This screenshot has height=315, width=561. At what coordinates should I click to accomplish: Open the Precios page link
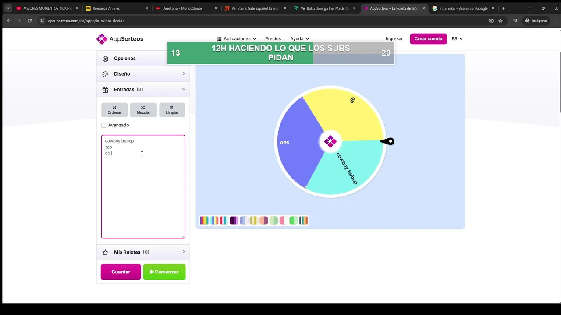[273, 39]
